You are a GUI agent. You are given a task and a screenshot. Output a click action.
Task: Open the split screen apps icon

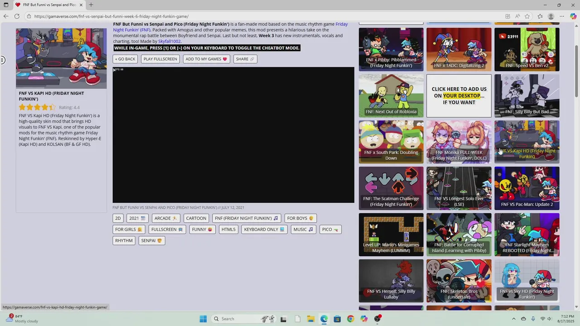pos(507,16)
